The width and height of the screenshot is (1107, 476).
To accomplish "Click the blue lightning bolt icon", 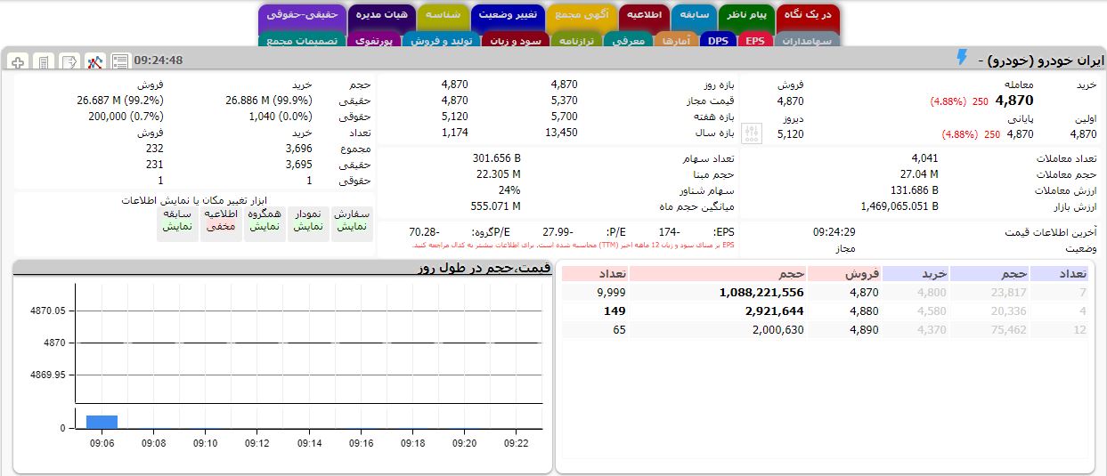I will point(962,58).
